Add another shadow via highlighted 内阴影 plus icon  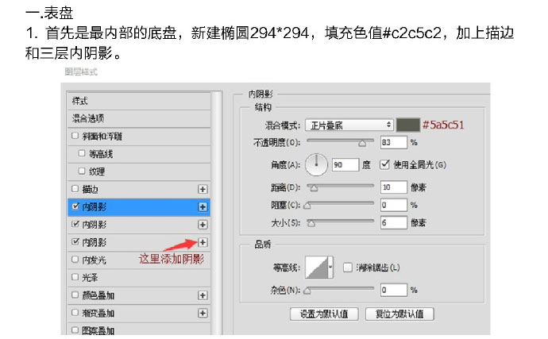[x=203, y=207]
